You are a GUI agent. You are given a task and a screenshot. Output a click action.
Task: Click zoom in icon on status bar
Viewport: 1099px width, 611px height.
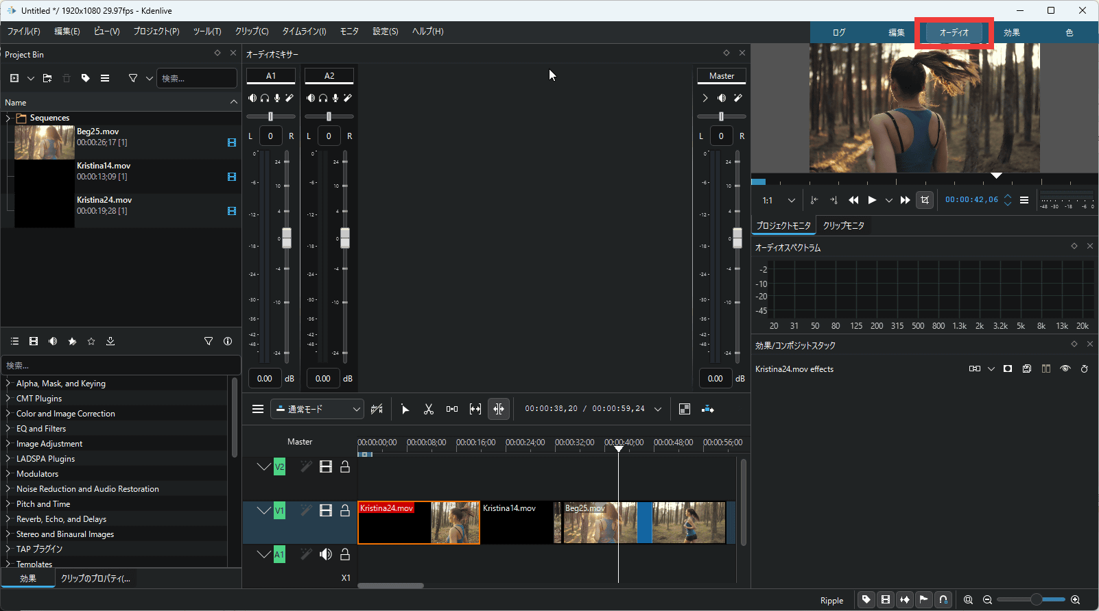pyautogui.click(x=1075, y=600)
